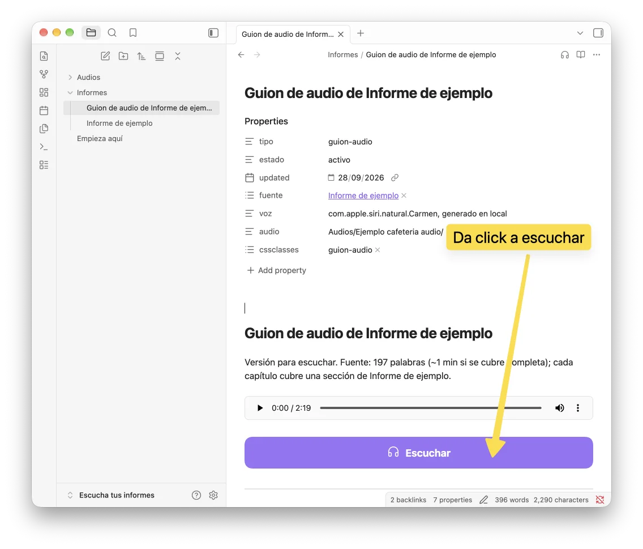The height and width of the screenshot is (549, 643).
Task: Seek on the audio progress bar
Action: click(431, 408)
